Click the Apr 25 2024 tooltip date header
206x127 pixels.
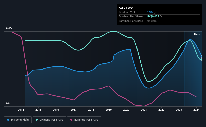[x=126, y=8]
